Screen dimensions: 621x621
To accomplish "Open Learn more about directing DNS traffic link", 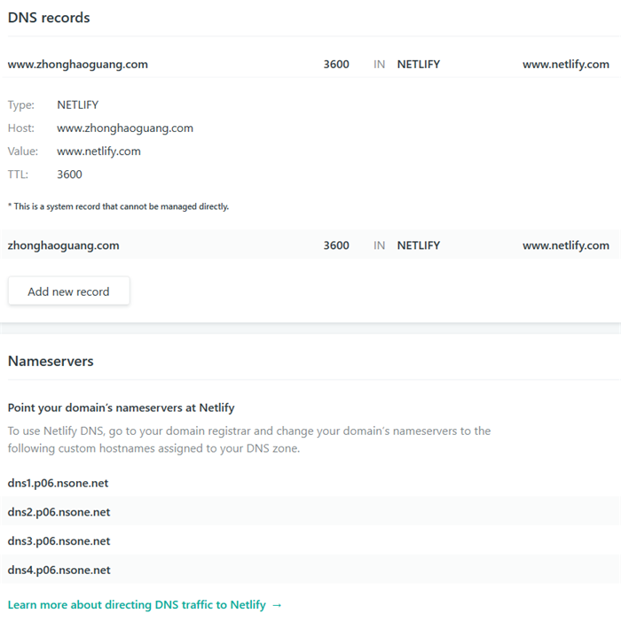I will click(x=145, y=604).
